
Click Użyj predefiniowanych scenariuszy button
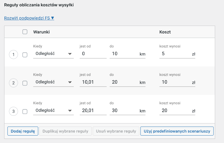tap(177, 131)
